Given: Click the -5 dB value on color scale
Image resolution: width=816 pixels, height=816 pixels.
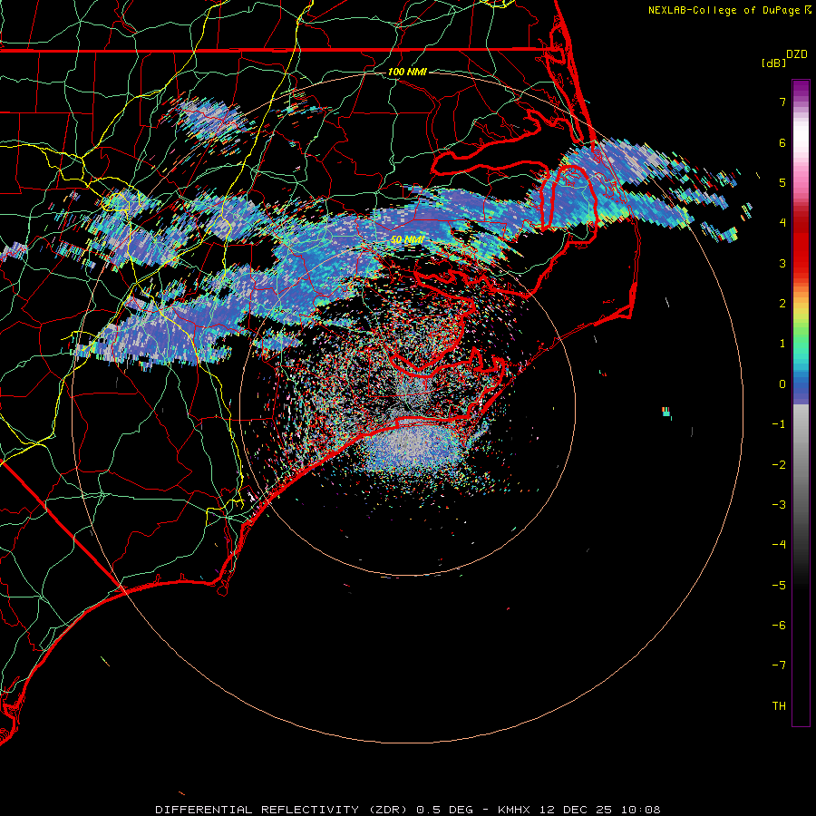Looking at the screenshot, I should click(x=779, y=586).
